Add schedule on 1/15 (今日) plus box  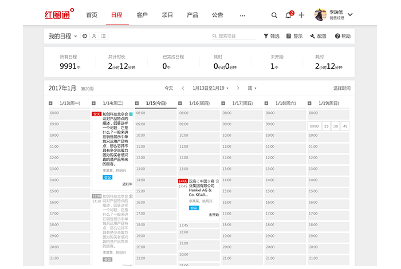pyautogui.click(x=137, y=103)
